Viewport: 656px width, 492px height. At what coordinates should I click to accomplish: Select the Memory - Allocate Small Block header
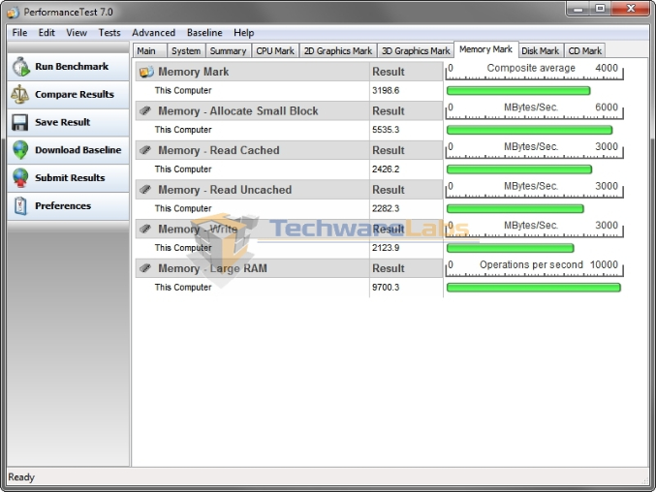click(238, 110)
